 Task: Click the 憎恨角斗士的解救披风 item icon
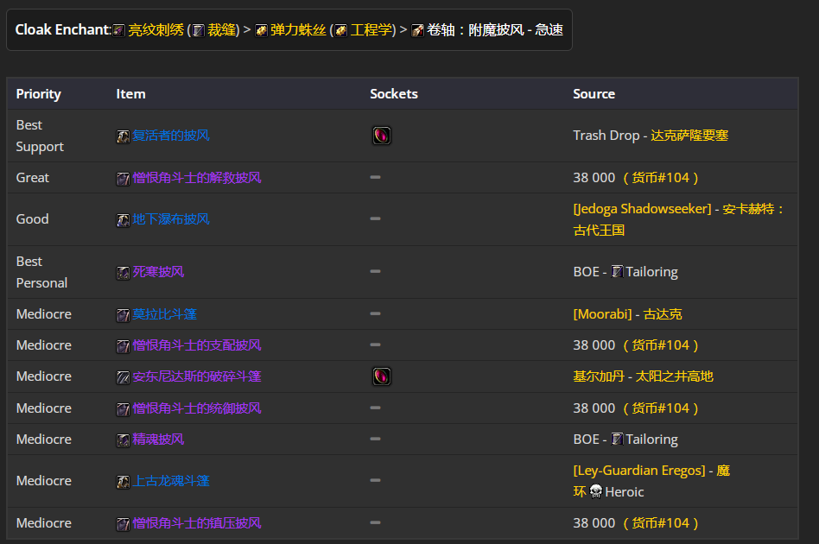tap(123, 179)
